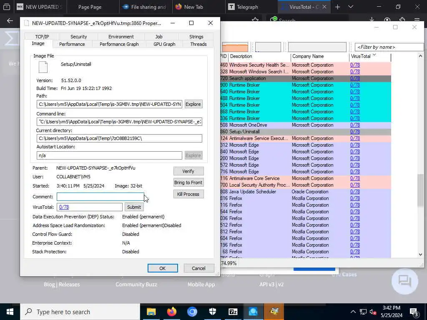Cancel the properties dialog
The image size is (427, 320).
198,268
